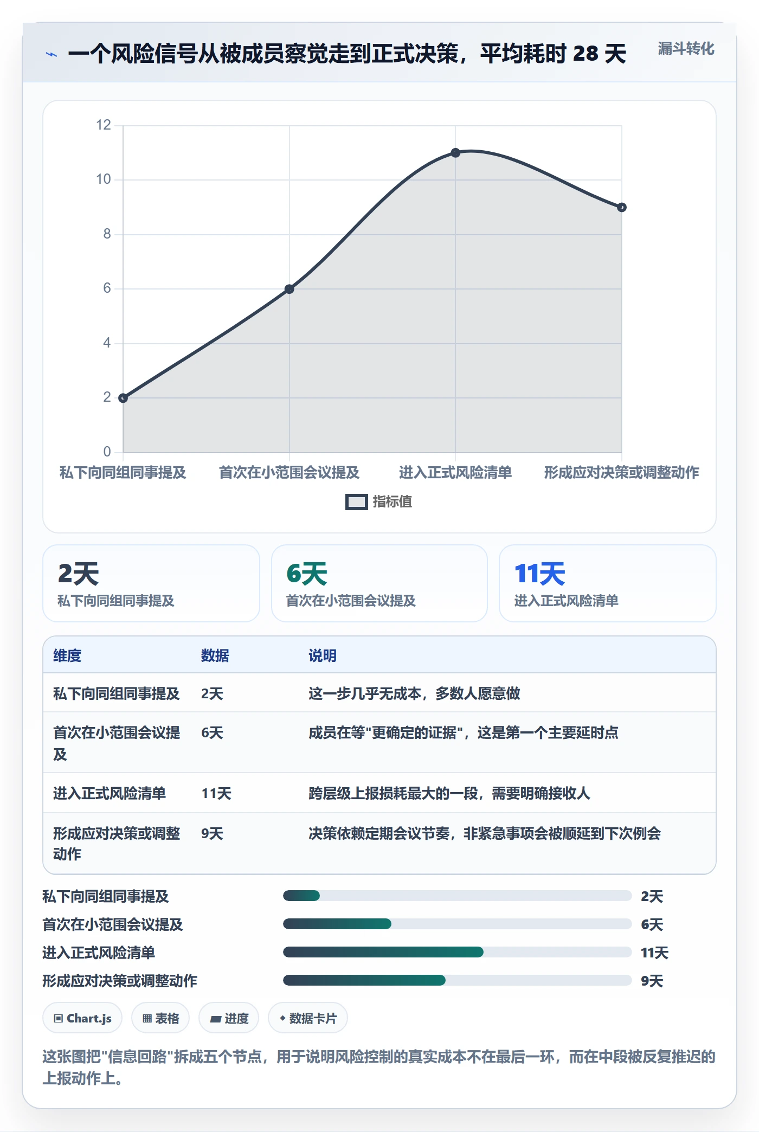
Task: Click the 数据卡片 tag chip
Action: [x=308, y=1018]
